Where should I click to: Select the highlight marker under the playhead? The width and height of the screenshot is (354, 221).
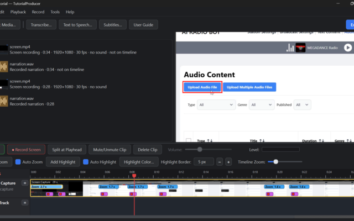pos(133,194)
